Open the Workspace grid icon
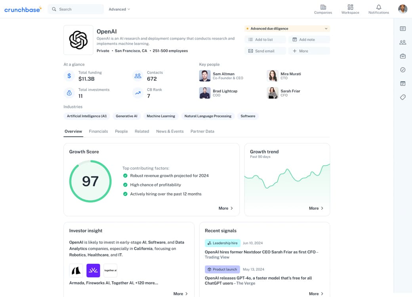This screenshot has height=297, width=412. pos(350,7)
